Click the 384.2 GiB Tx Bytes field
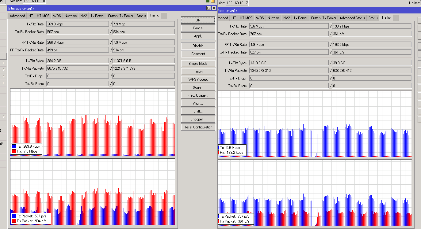 pyautogui.click(x=77, y=61)
